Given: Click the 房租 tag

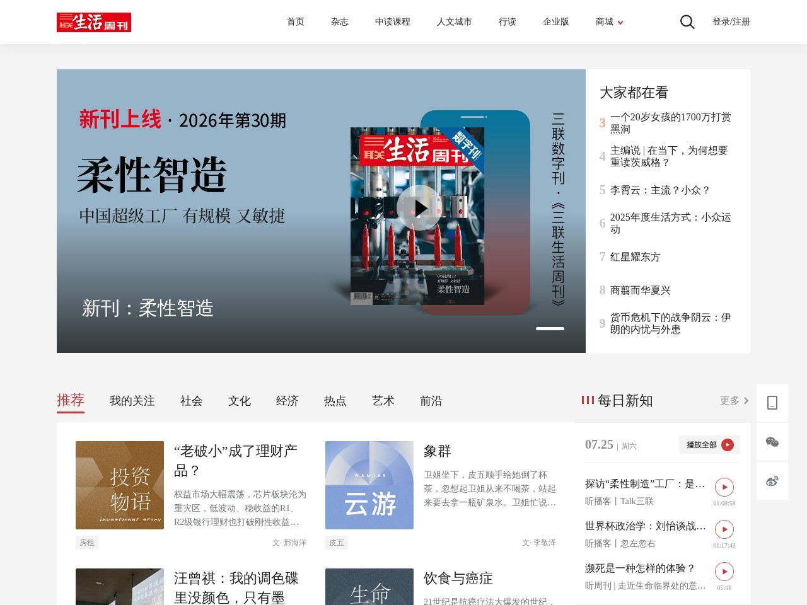Looking at the screenshot, I should point(87,543).
